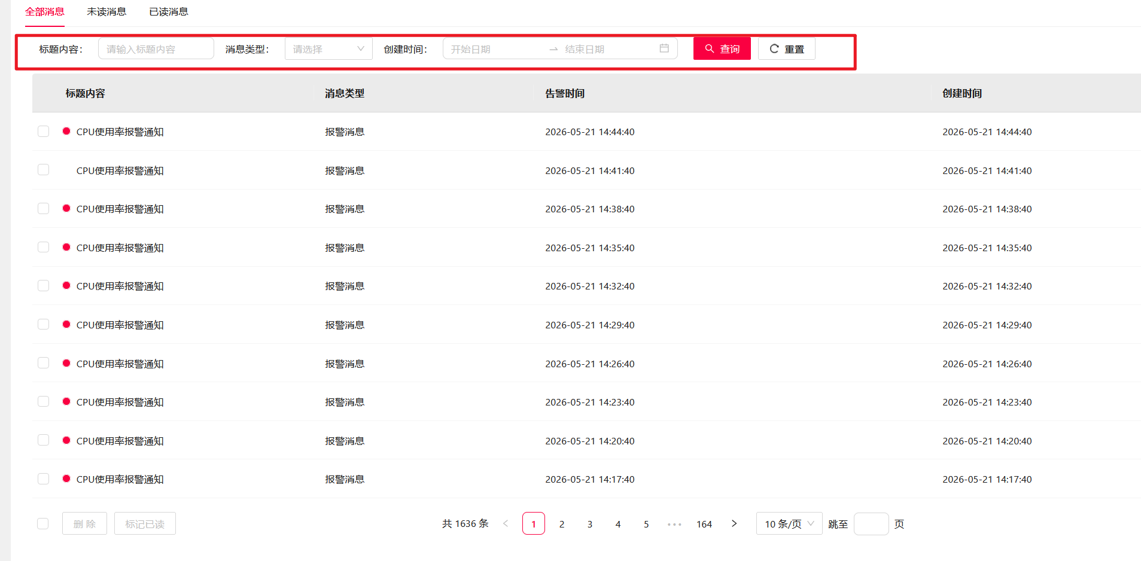1141x561 pixels.
Task: Go to page 2
Action: click(562, 524)
